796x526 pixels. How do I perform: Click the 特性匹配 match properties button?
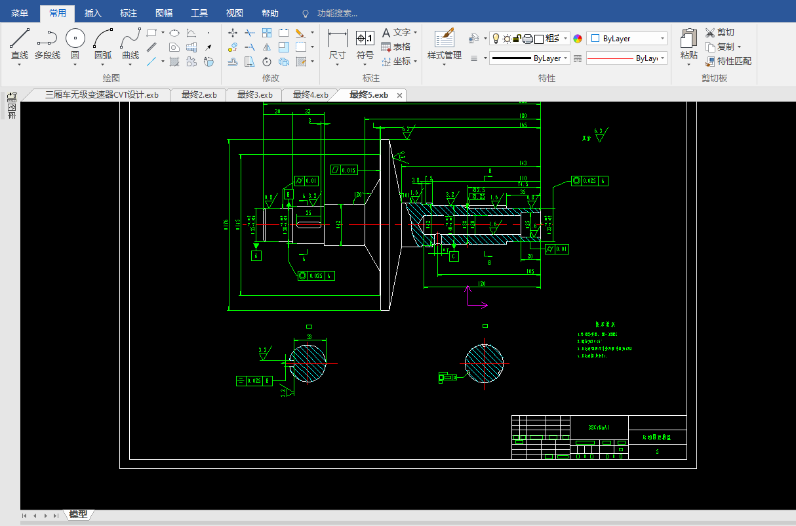[728, 61]
